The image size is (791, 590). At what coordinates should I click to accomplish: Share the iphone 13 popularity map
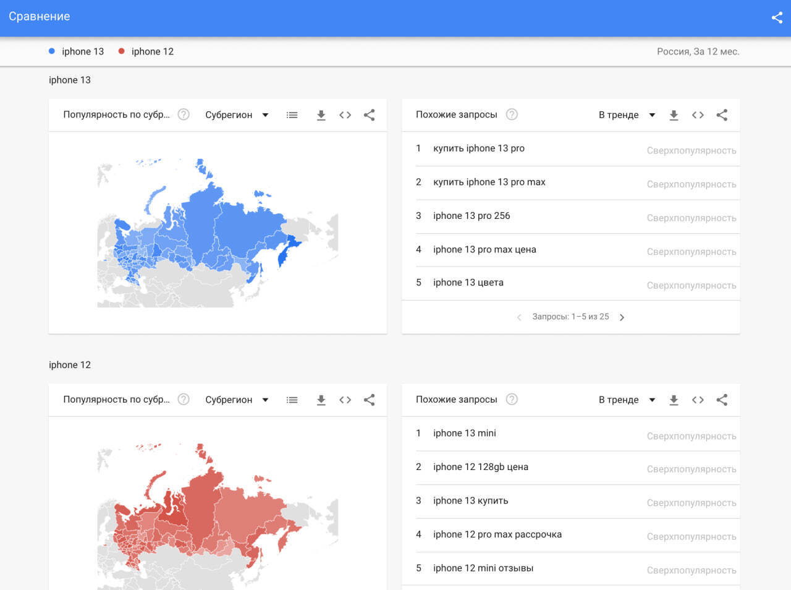coord(369,115)
